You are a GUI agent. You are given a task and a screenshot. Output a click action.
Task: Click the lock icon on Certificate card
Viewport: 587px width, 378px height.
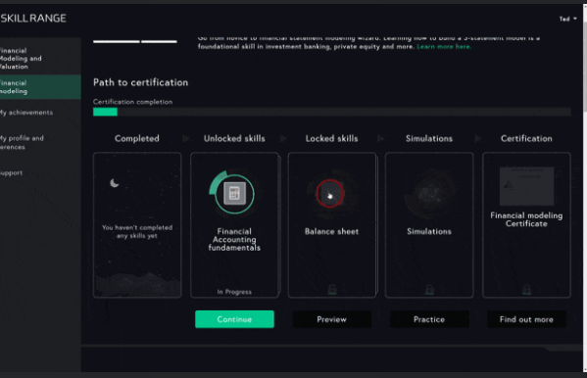526,289
